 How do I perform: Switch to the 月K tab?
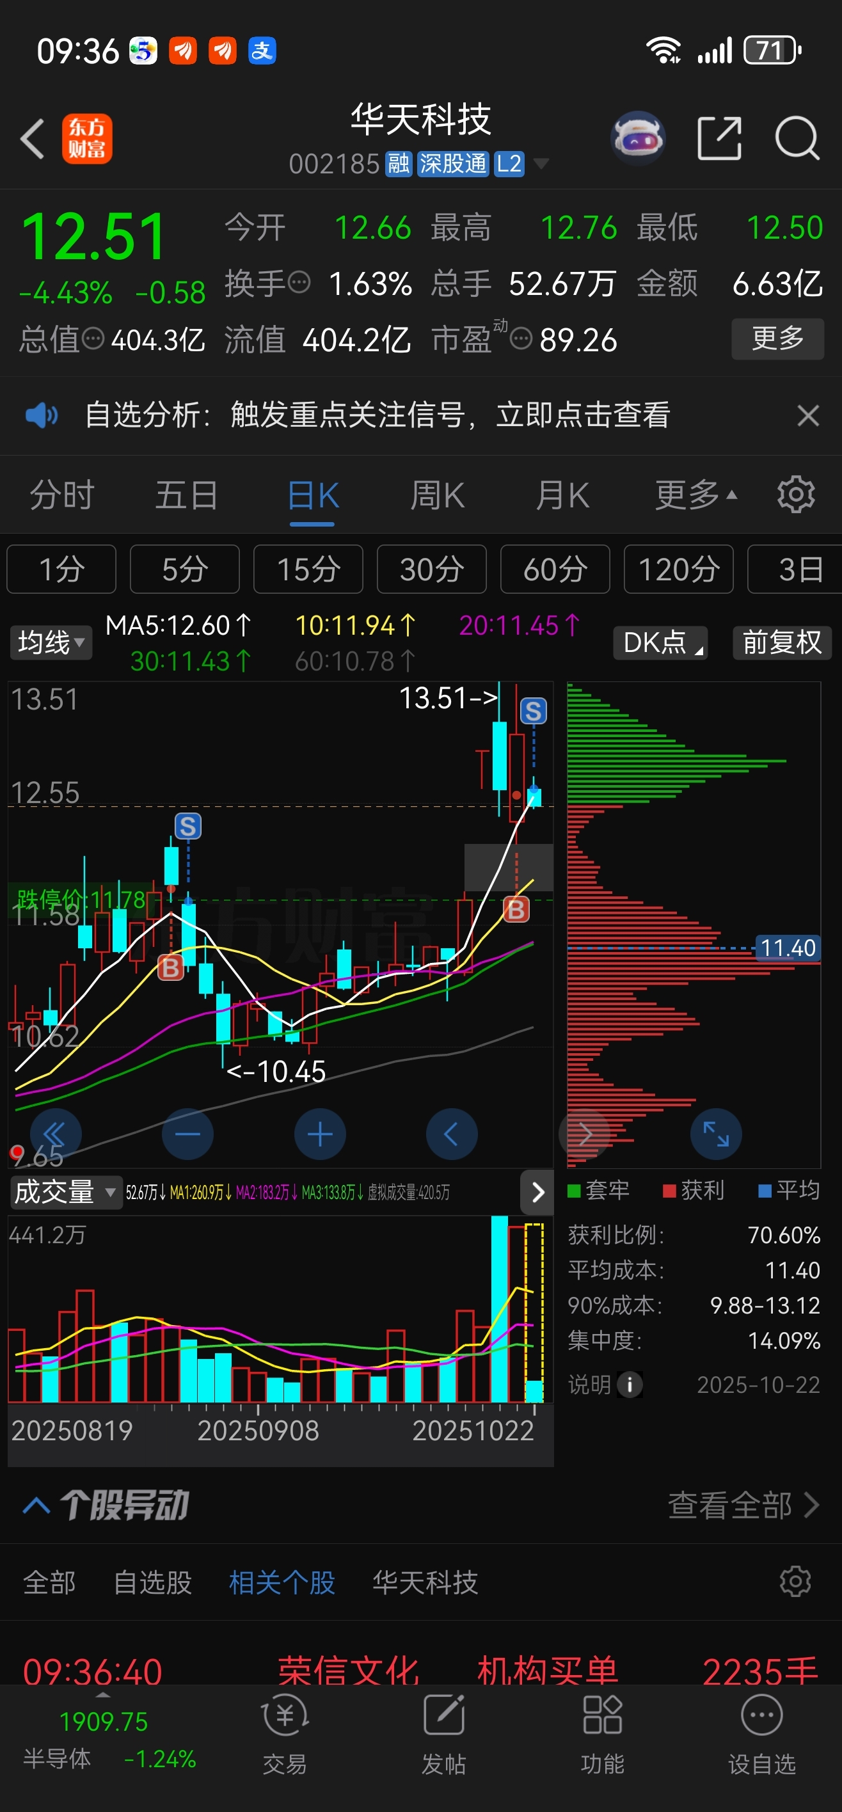click(562, 495)
